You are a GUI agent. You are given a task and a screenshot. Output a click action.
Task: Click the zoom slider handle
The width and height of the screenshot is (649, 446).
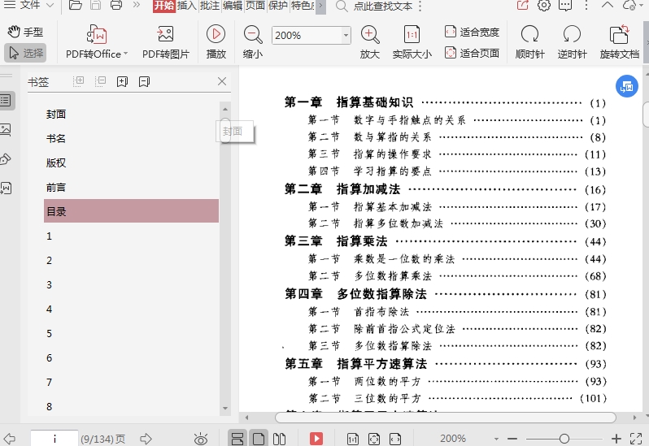(564, 439)
